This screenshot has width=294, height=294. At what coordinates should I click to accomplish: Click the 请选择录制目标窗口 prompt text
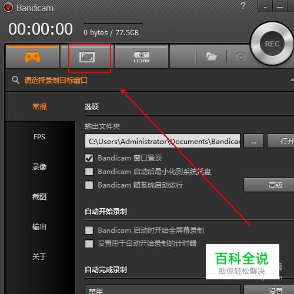56,81
